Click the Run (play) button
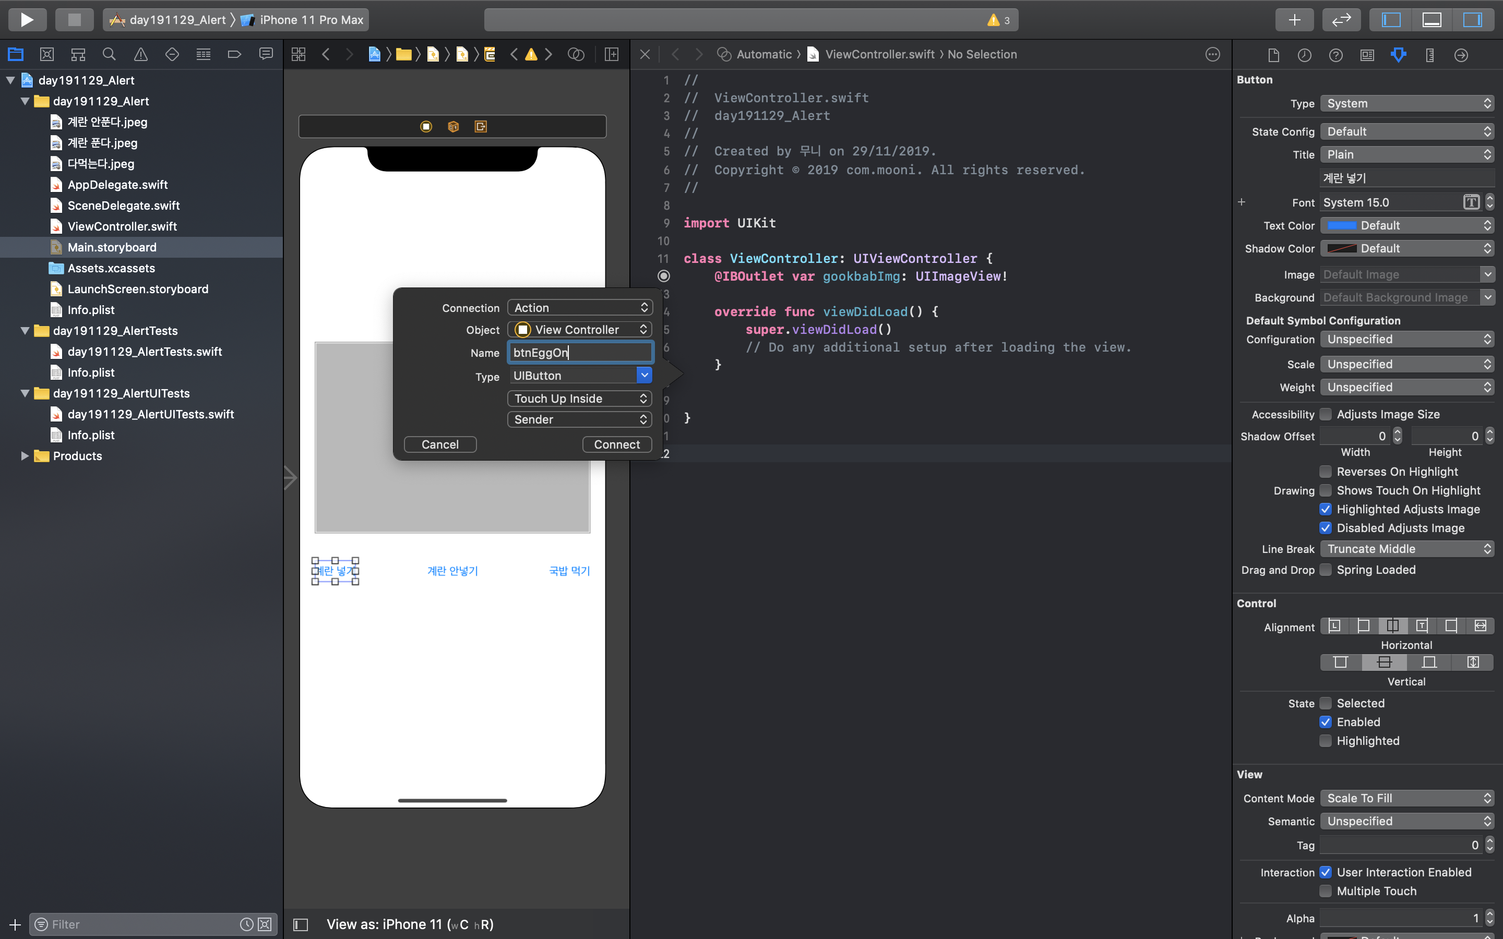 click(27, 19)
